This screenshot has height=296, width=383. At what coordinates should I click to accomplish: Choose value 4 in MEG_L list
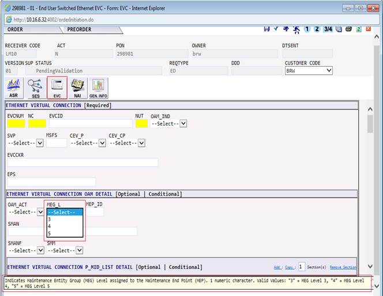pos(65,226)
